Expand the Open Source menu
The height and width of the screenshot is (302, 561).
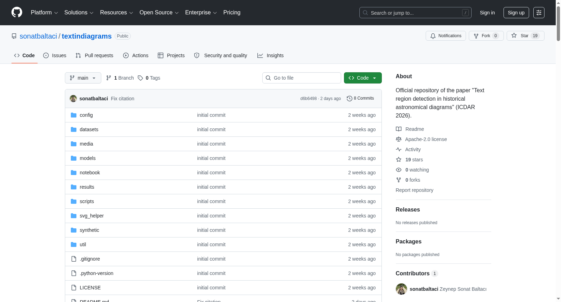159,13
